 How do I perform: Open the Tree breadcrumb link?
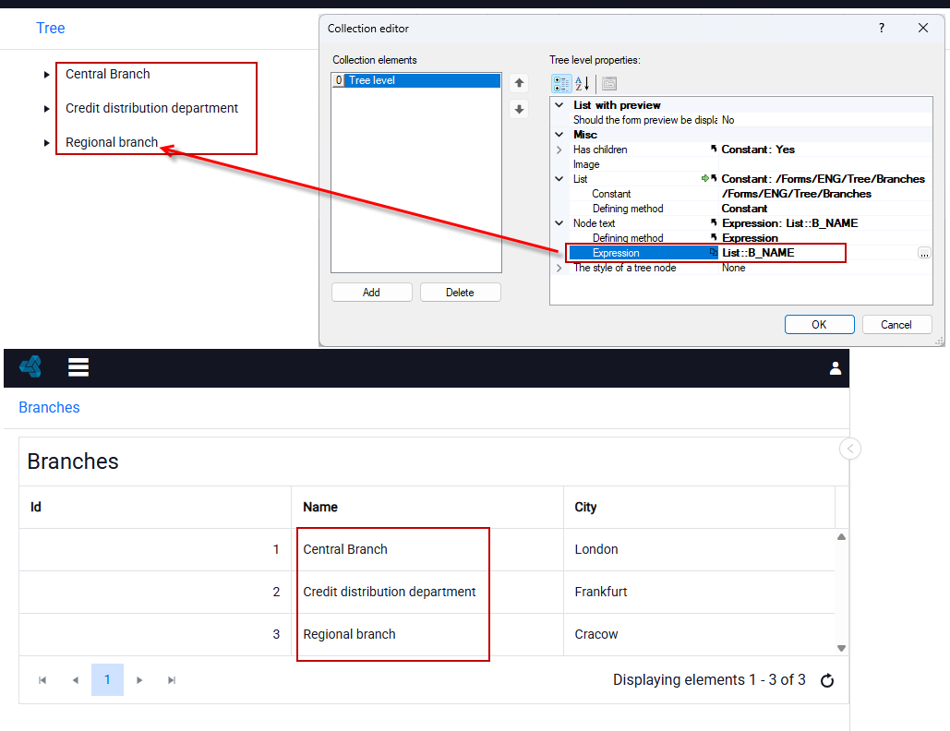(x=50, y=28)
